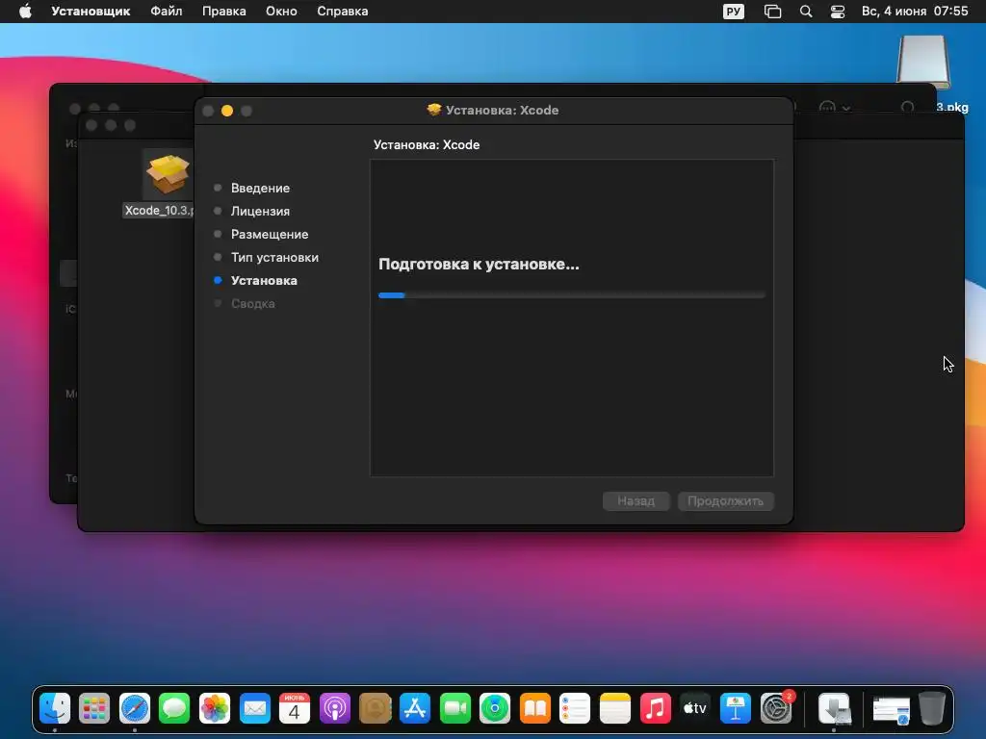
Task: Select the Установка step
Action: [x=264, y=281]
